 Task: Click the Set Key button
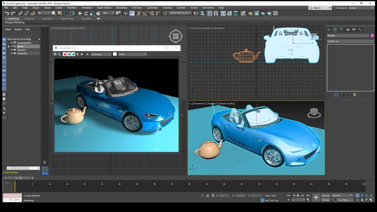click(325, 200)
